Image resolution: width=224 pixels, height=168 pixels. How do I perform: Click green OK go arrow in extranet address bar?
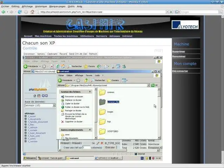[x=153, y=85]
